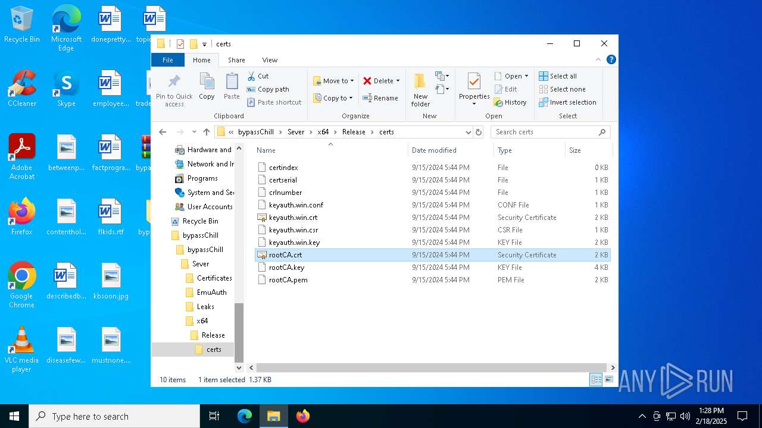Refresh the certs folder view
This screenshot has height=428, width=762.
[479, 132]
